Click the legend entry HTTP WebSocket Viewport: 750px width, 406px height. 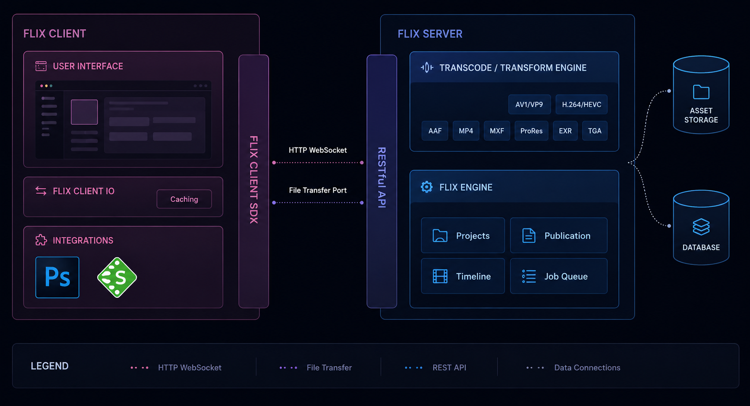pos(190,368)
